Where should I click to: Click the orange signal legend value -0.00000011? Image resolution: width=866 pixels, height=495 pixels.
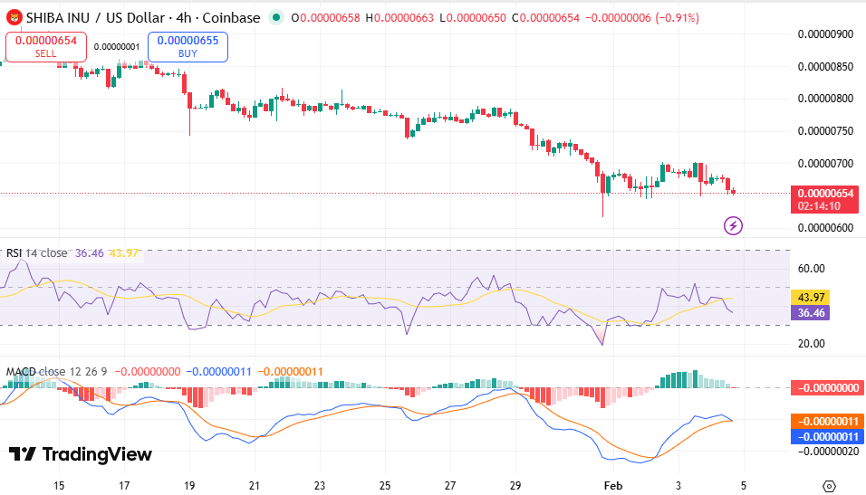[291, 371]
